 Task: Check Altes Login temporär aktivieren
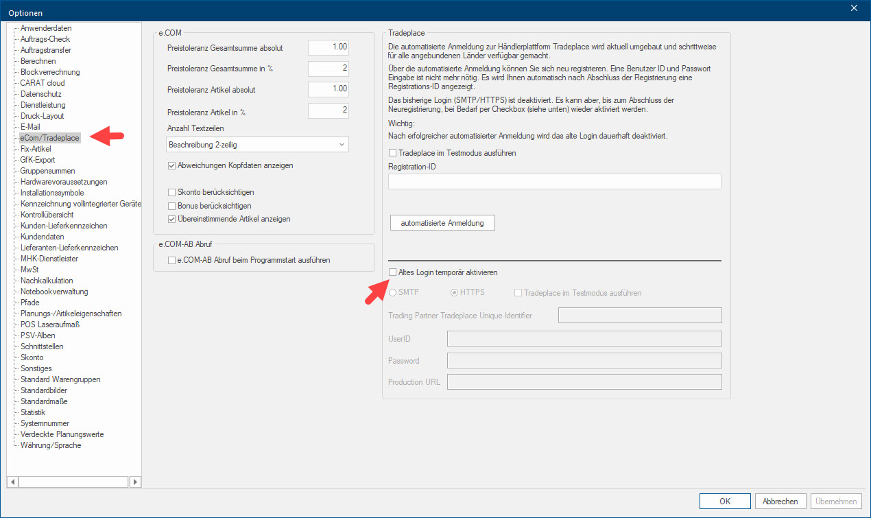(x=393, y=272)
